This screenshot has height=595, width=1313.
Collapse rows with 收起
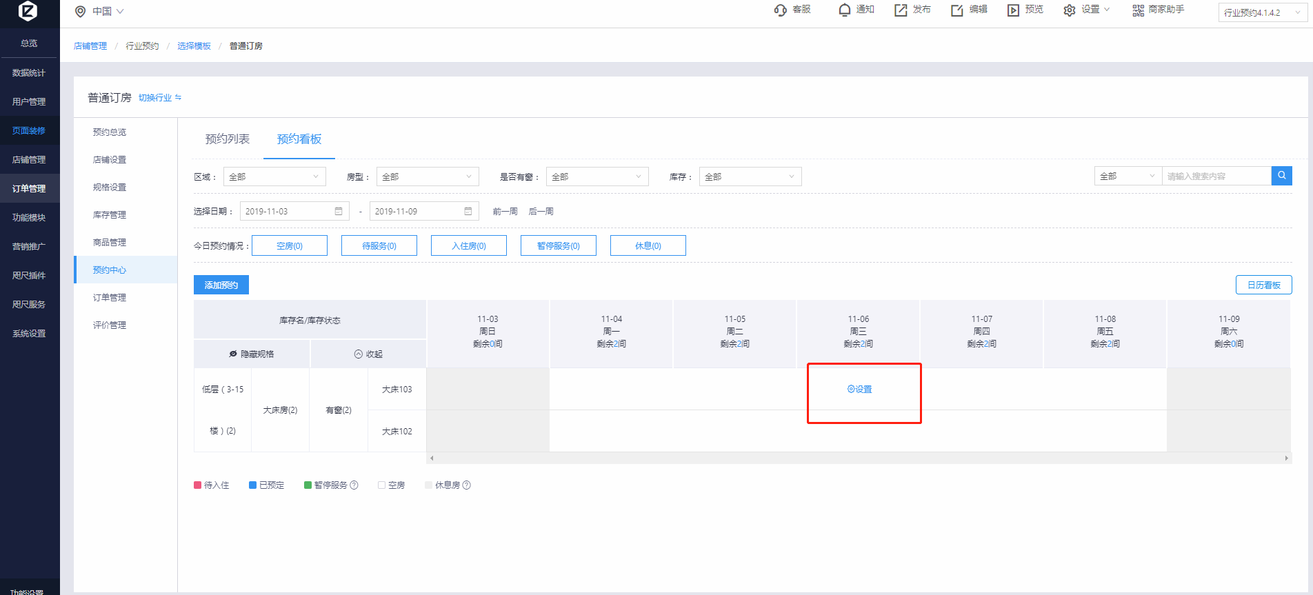pos(368,354)
